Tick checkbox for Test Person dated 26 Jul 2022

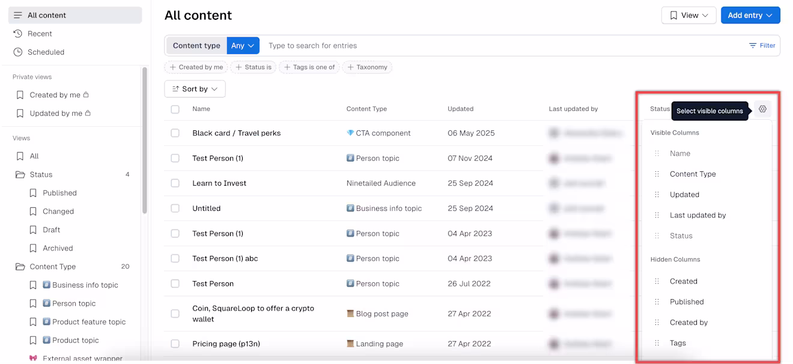tap(175, 284)
